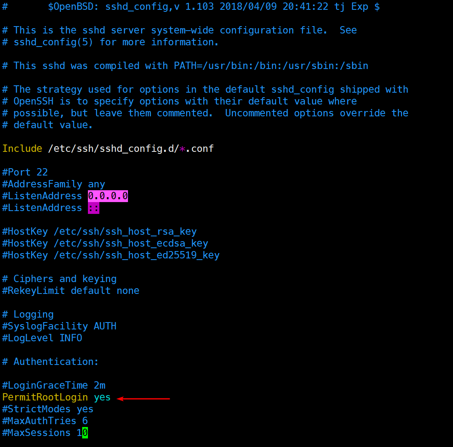This screenshot has width=453, height=447.
Task: Select the ssh_host_ed25519_key HostKey line
Action: [111, 255]
